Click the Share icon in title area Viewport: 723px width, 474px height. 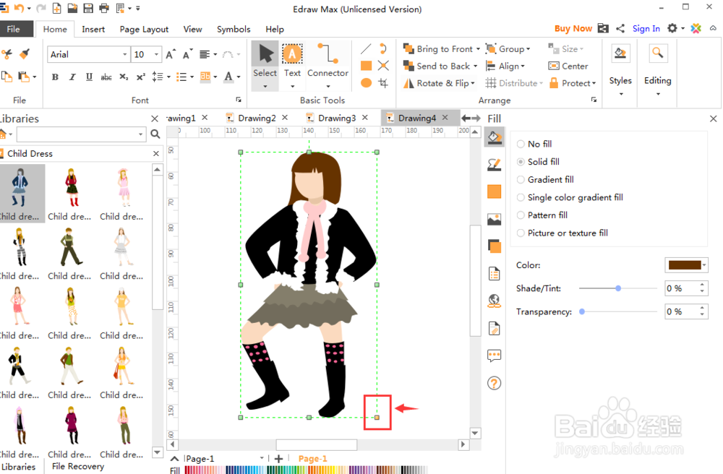(x=620, y=29)
